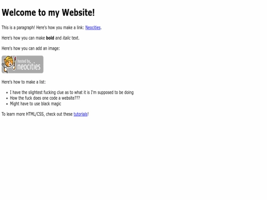Click the 'This is a paragraph!' text
The image size is (267, 200).
[x=18, y=28]
